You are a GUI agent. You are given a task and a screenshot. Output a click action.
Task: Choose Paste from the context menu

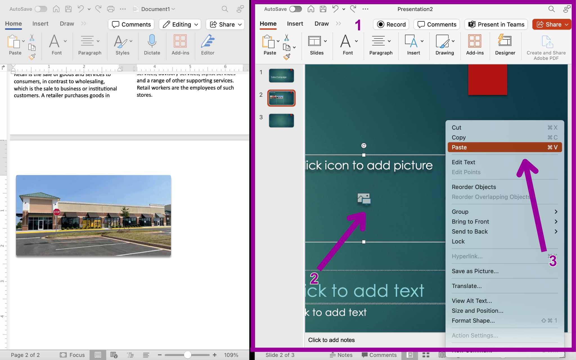point(505,147)
